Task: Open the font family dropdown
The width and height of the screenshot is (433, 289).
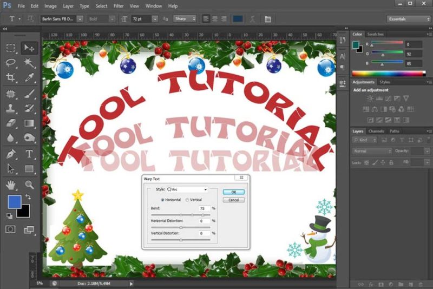Action: click(80, 19)
